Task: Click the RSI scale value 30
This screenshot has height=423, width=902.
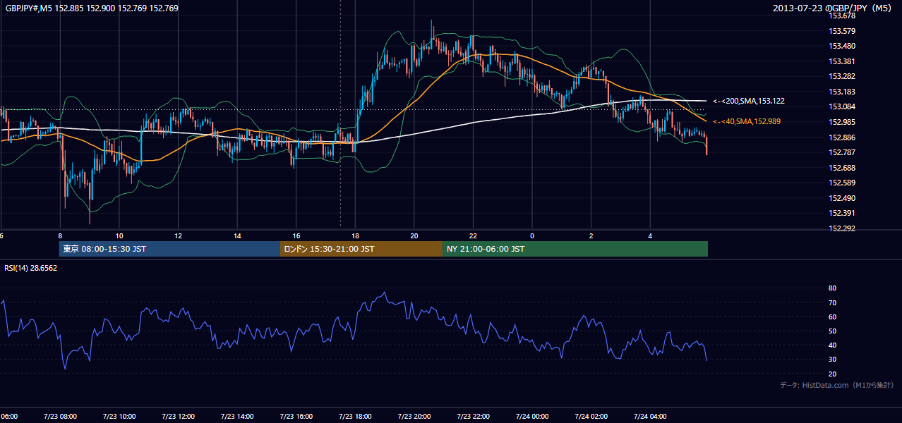Action: coord(833,360)
